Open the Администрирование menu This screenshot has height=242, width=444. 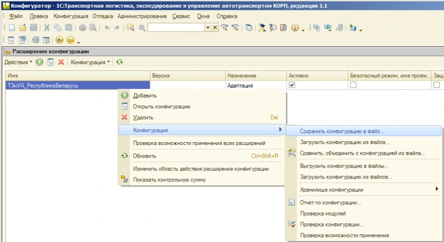tap(142, 16)
